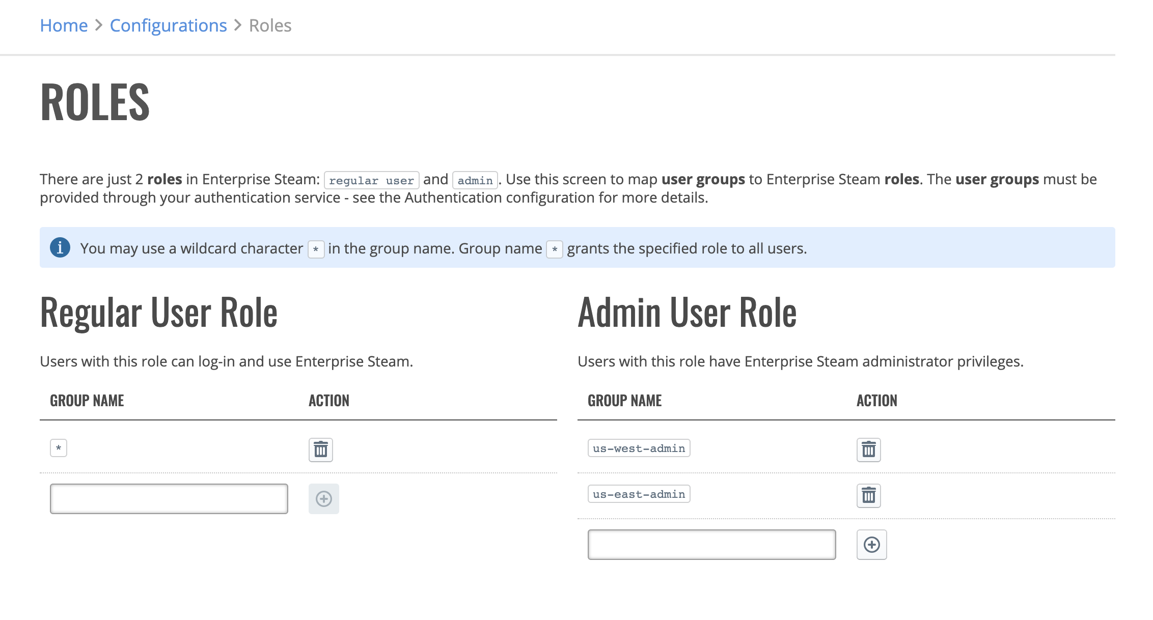Add group to Regular User Role
Image resolution: width=1153 pixels, height=620 pixels.
click(324, 499)
